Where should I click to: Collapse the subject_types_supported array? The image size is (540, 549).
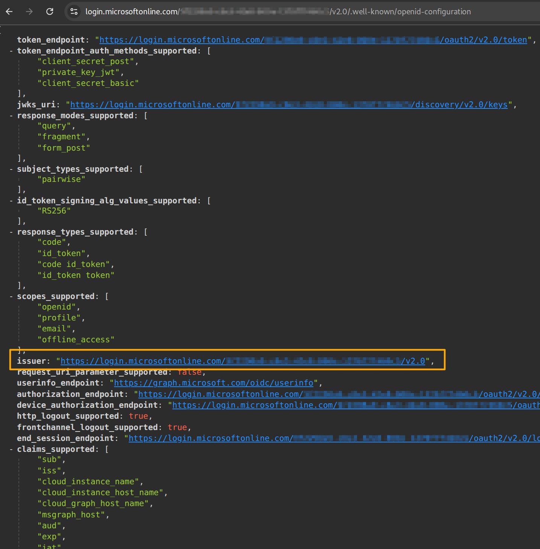pos(11,169)
